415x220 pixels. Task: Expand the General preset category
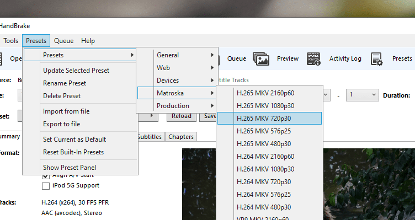[177, 55]
